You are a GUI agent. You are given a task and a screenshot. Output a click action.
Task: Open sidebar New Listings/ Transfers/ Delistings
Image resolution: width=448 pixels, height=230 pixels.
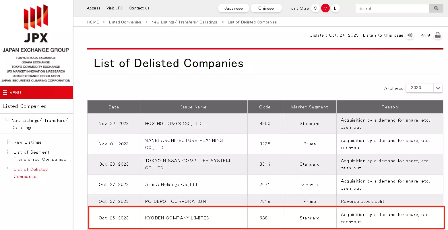point(40,124)
